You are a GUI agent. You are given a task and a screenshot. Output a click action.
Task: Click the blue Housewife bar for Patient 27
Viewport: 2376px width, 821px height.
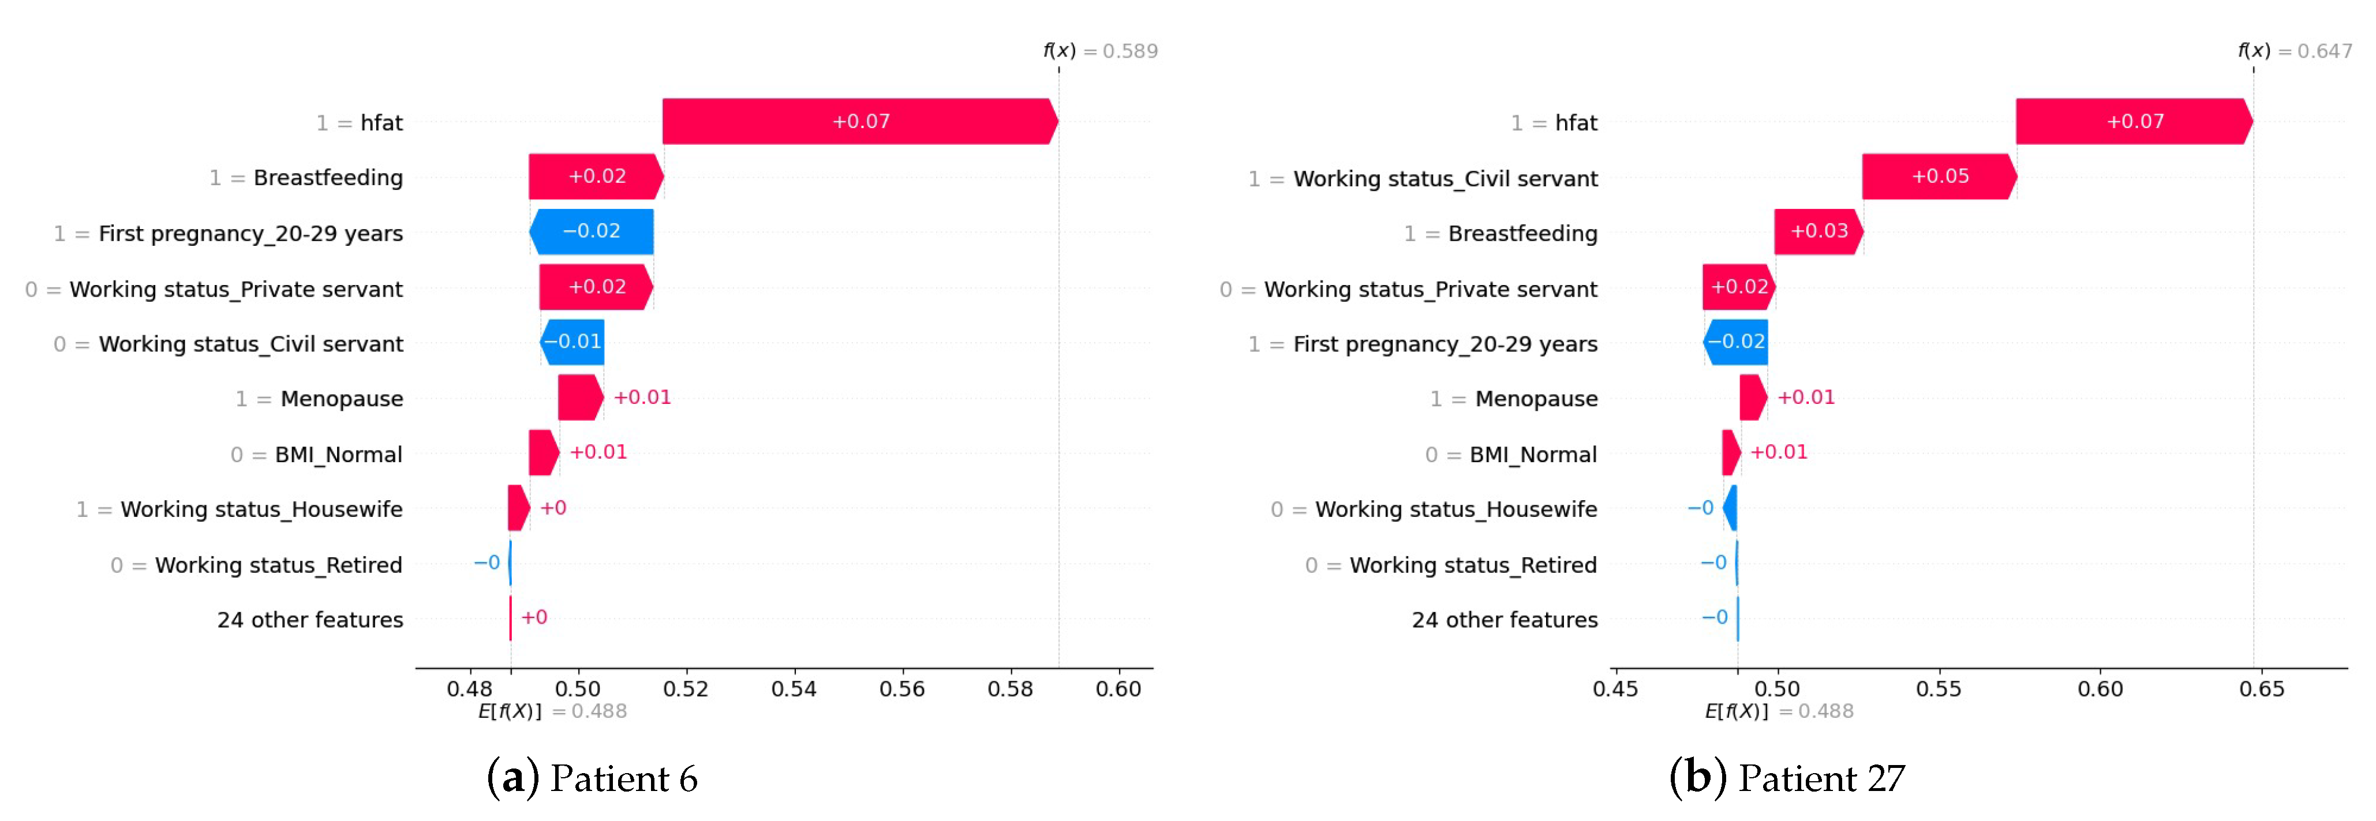click(x=1730, y=508)
